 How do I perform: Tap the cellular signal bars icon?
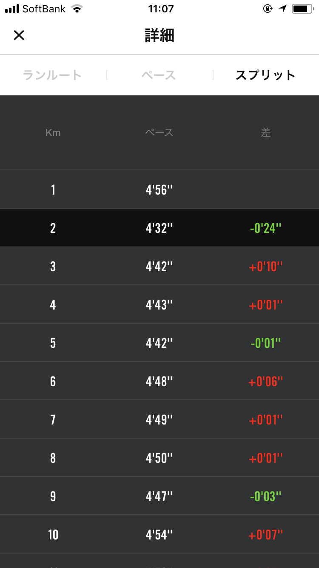click(x=12, y=9)
